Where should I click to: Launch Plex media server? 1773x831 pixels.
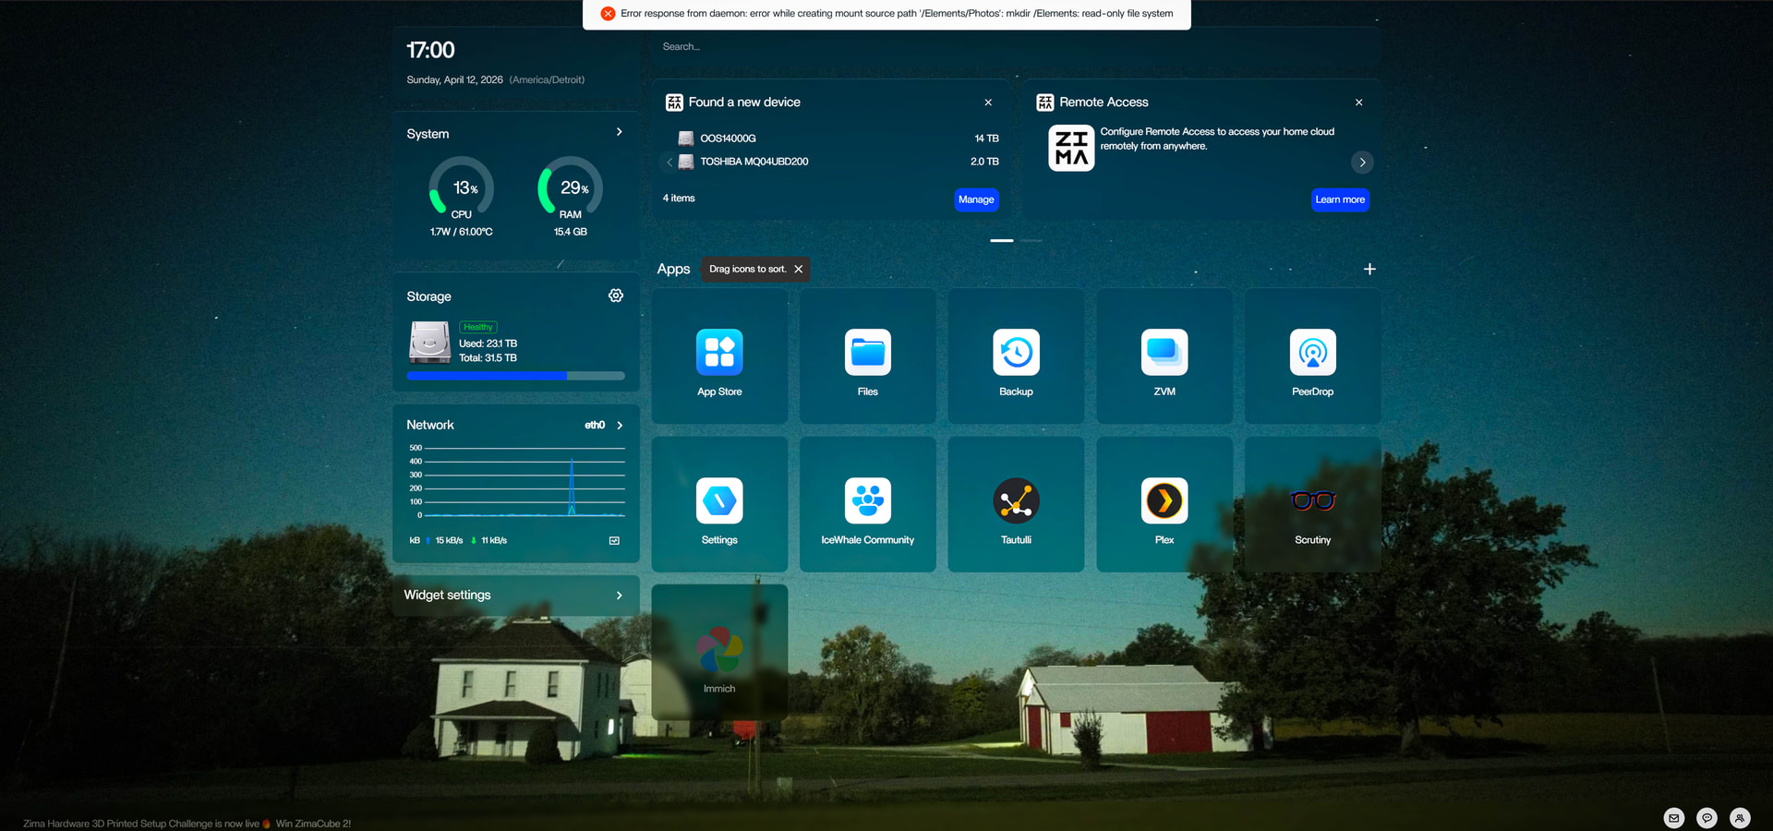1164,502
